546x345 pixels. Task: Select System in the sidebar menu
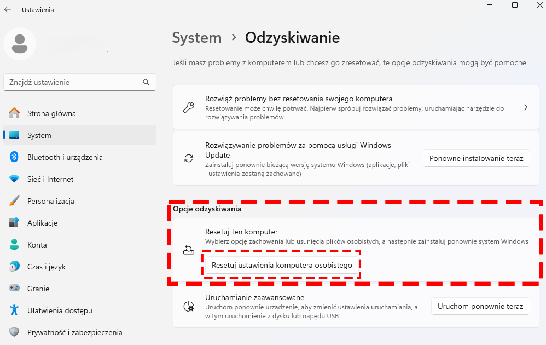point(80,135)
